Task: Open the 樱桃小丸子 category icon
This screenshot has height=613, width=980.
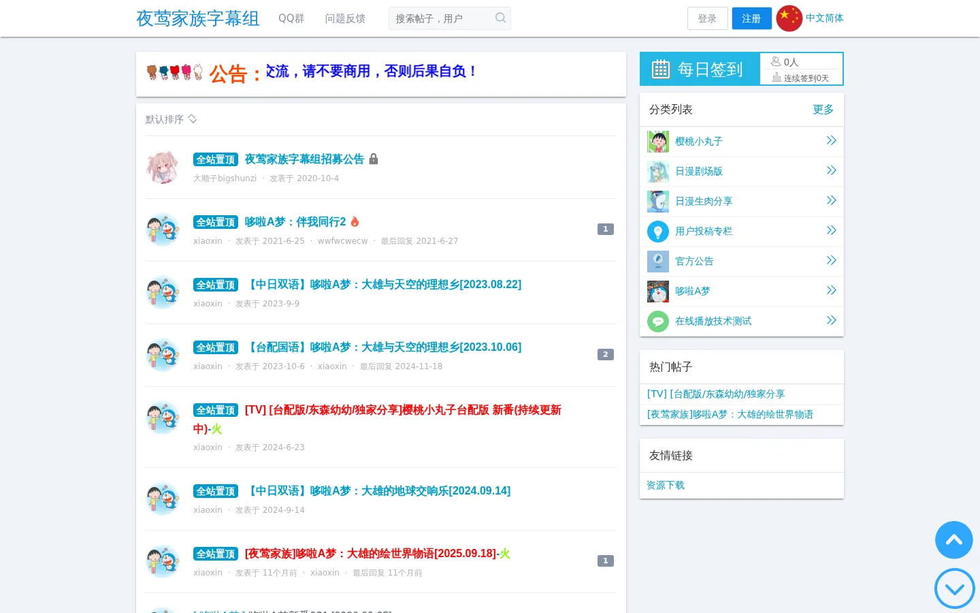Action: pyautogui.click(x=658, y=142)
